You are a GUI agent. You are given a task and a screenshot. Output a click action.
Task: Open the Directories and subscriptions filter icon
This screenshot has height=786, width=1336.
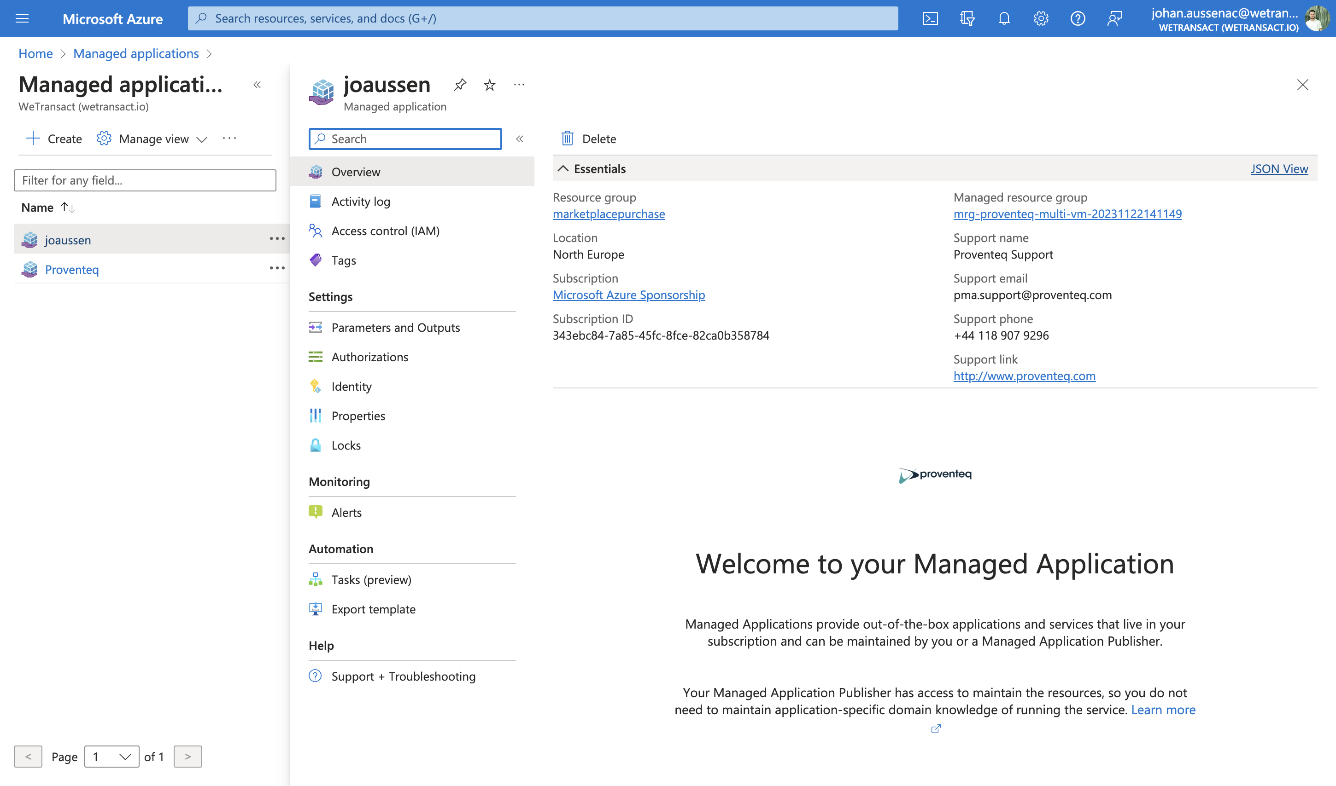click(967, 18)
